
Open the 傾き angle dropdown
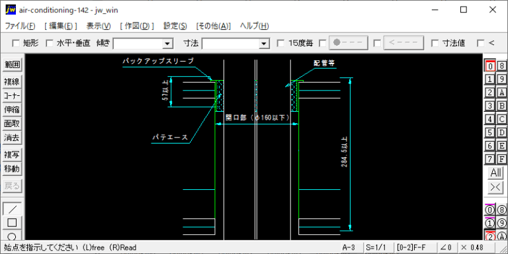(167, 44)
